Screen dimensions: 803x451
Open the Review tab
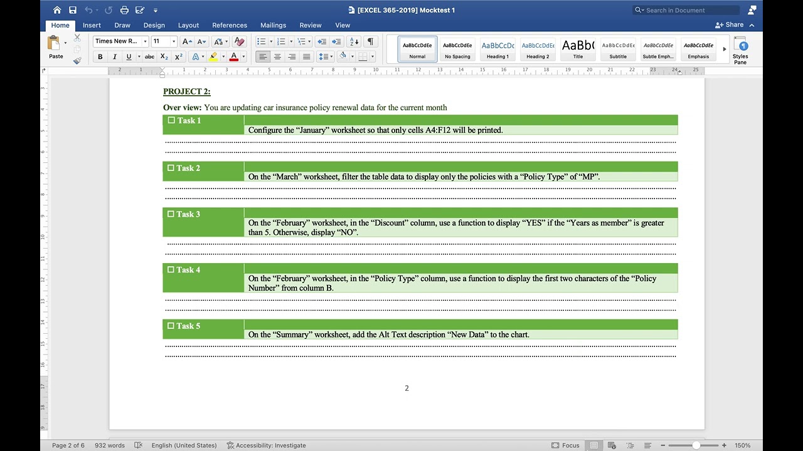tap(311, 25)
